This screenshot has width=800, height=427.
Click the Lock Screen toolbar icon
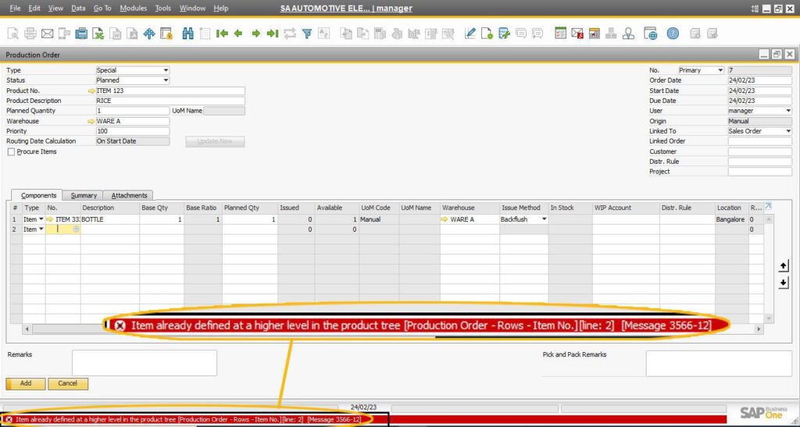click(x=166, y=34)
